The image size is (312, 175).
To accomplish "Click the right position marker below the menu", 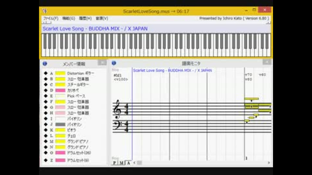I will point(268,23).
